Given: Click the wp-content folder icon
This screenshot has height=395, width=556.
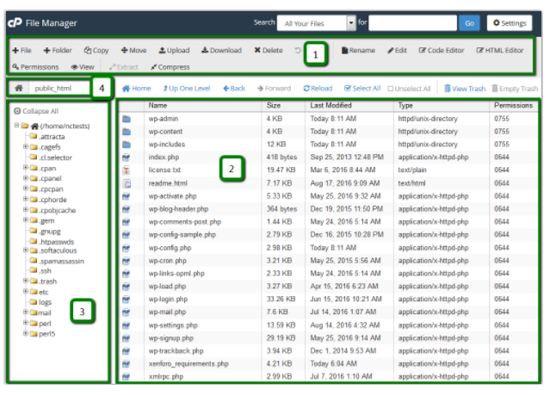Looking at the screenshot, I should pos(127,132).
